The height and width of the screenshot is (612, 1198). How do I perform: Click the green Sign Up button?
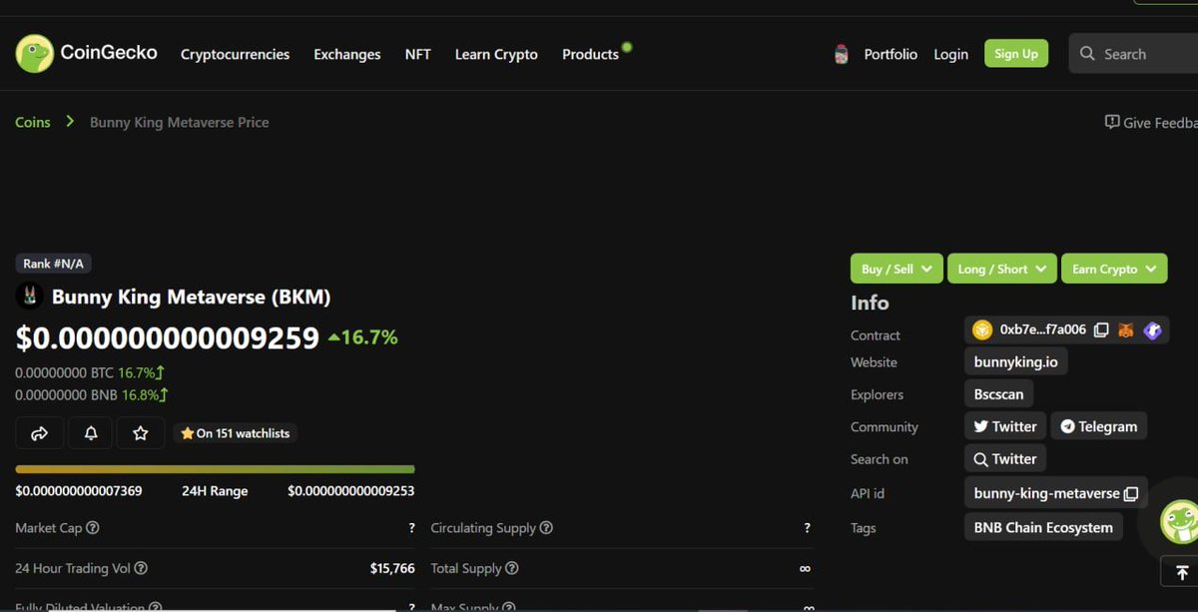(1016, 54)
